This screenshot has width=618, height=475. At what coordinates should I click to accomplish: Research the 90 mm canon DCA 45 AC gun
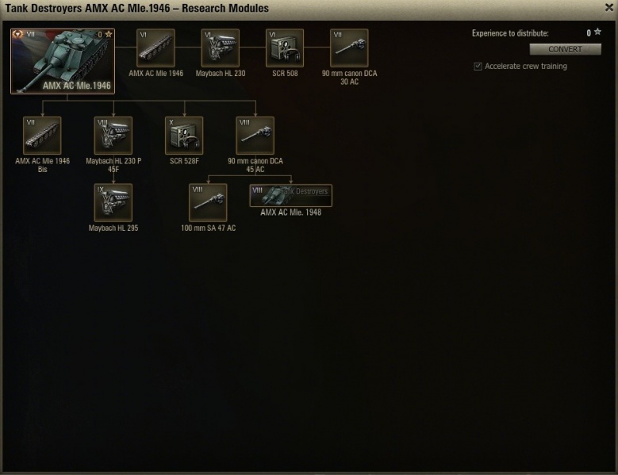[x=255, y=136]
